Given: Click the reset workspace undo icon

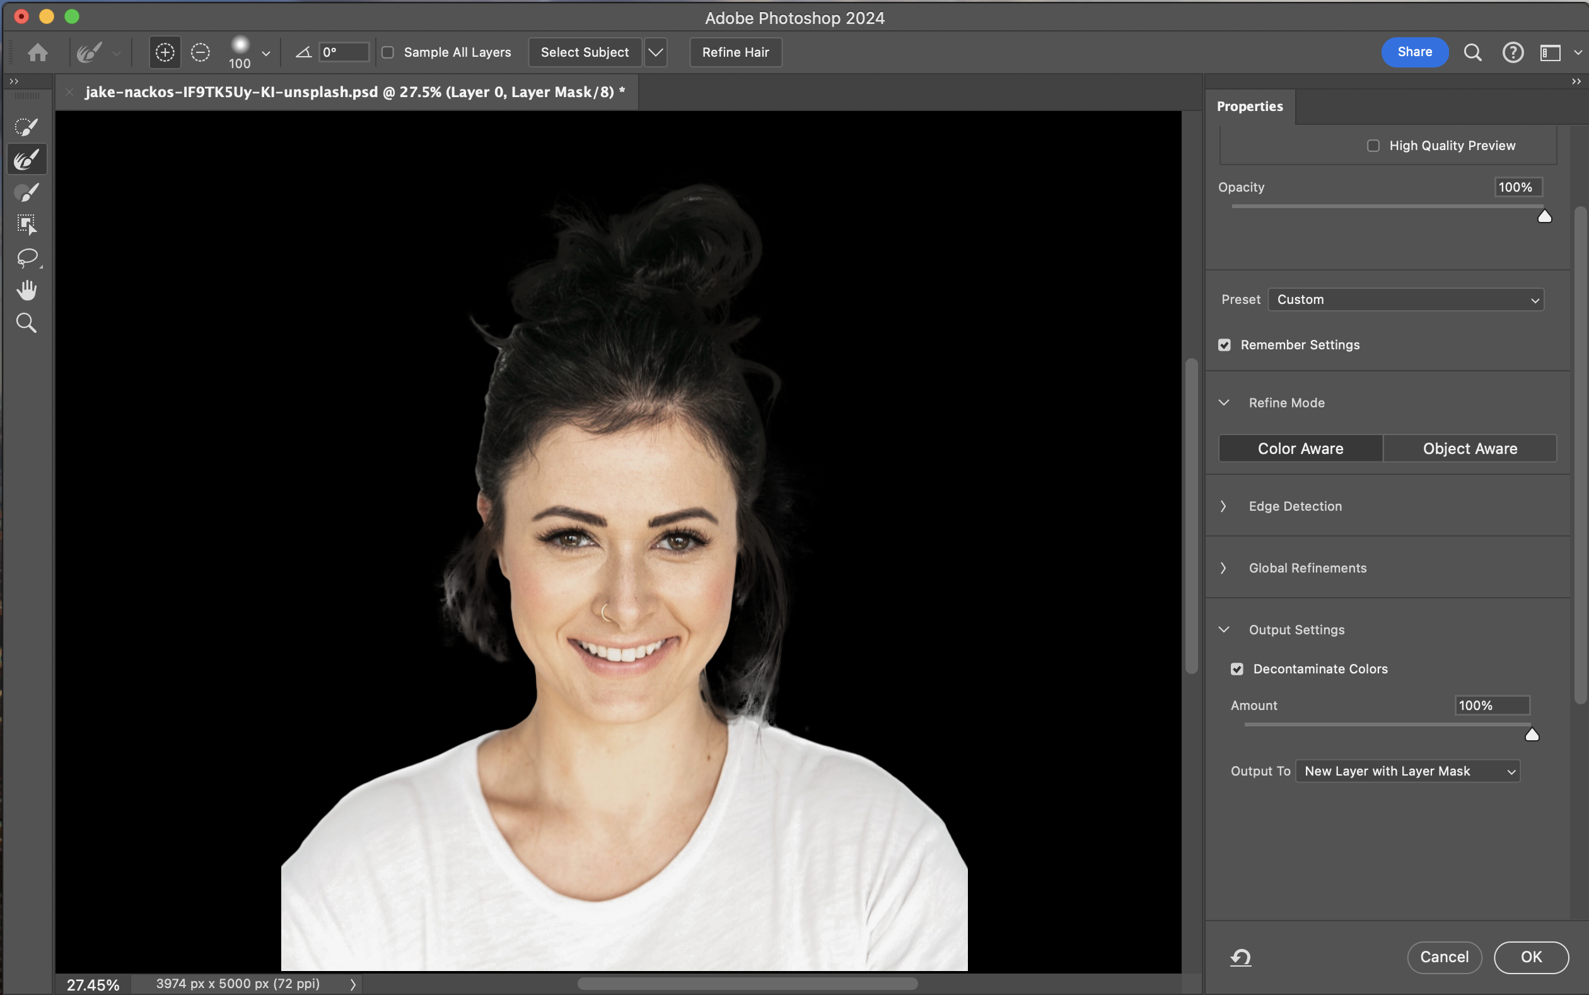Looking at the screenshot, I should [x=1240, y=957].
